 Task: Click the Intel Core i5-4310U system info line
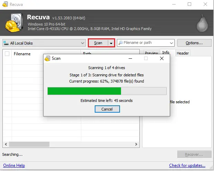[90, 29]
